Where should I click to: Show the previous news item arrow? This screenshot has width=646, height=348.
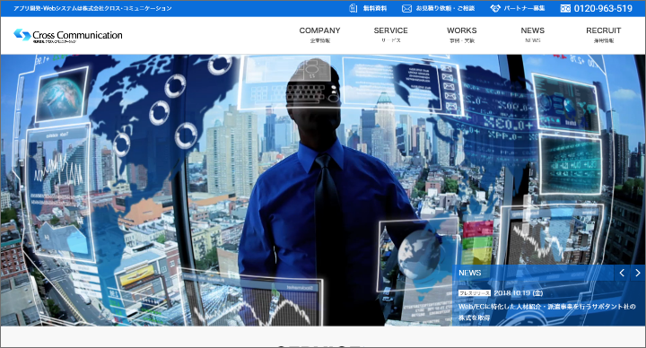coord(622,273)
